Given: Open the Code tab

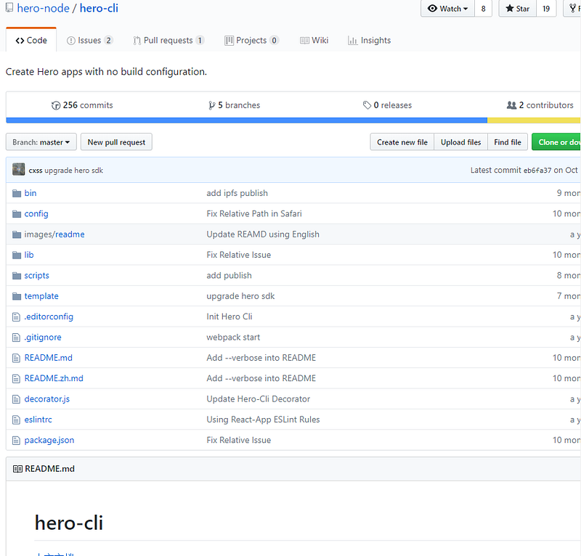Looking at the screenshot, I should (x=31, y=41).
